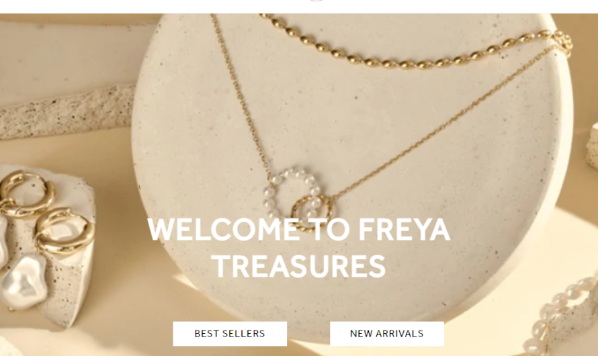
Task: Click the partially visible logo at the top
Action: 316,1
